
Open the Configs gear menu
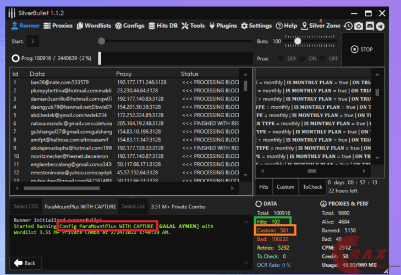coord(130,25)
